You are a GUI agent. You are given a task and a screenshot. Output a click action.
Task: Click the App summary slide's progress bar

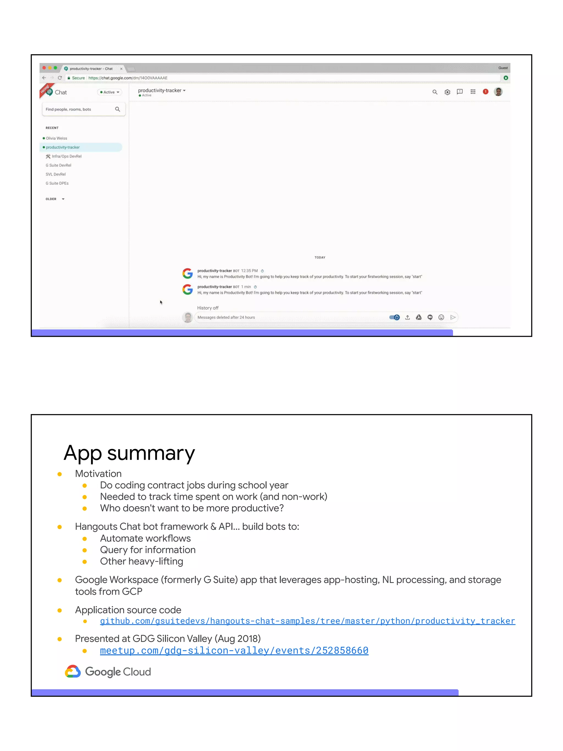pos(245,693)
